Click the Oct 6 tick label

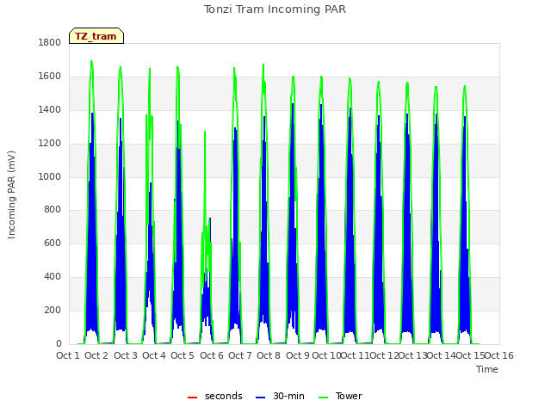[212, 355]
